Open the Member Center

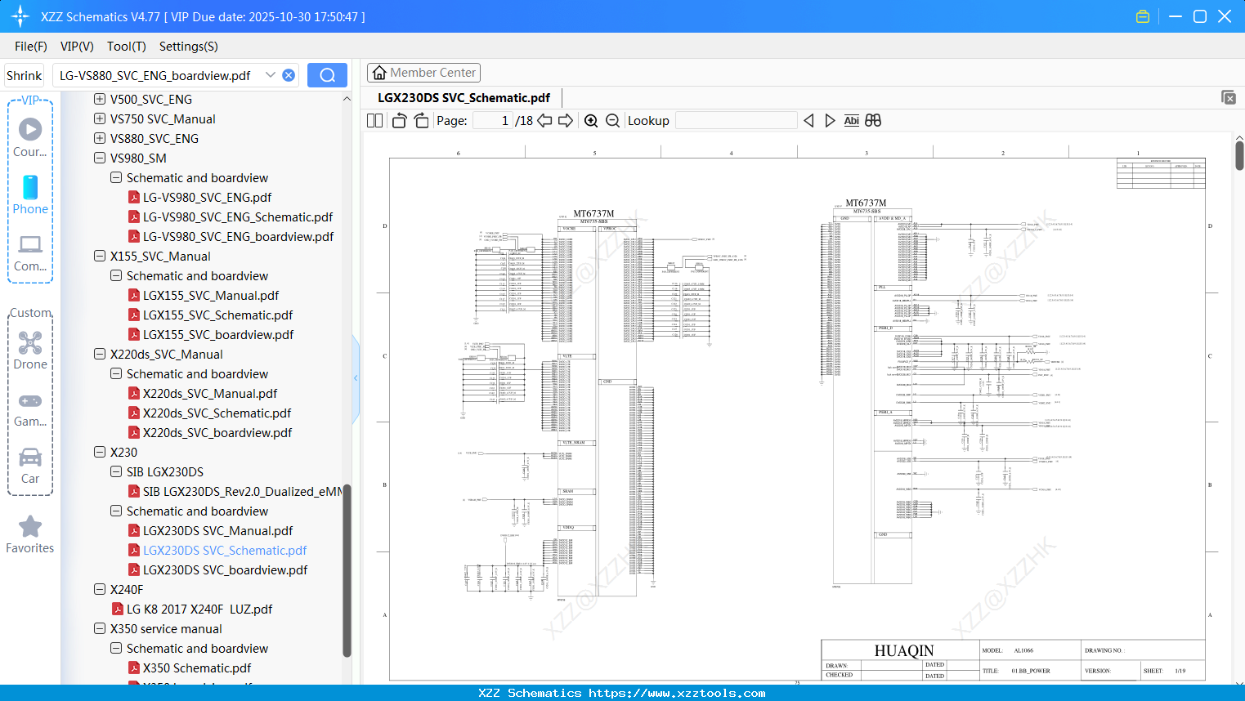click(423, 72)
